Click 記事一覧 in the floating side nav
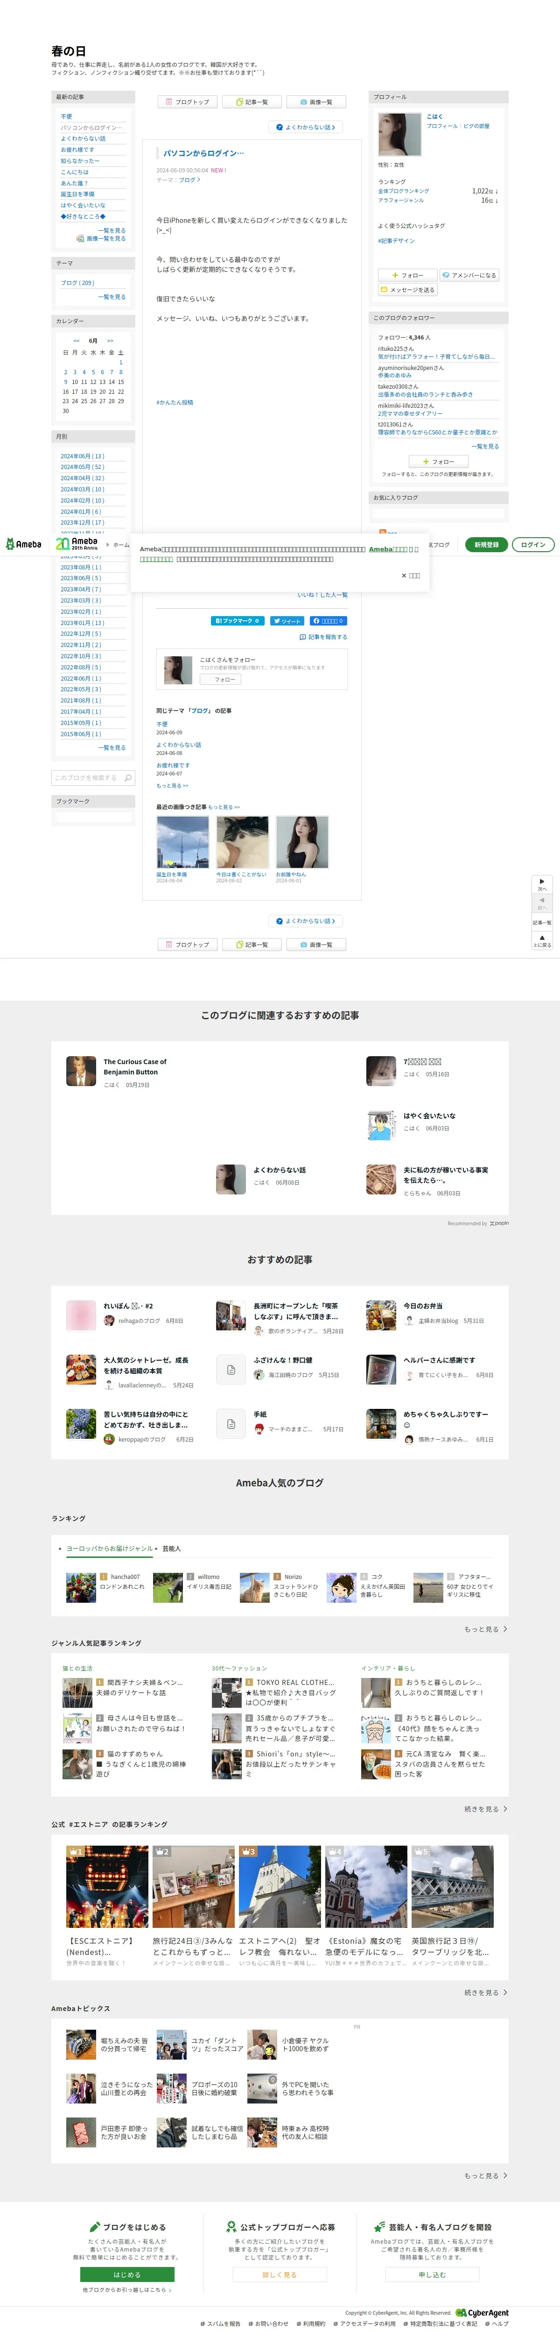Screen dimensions: 560x2331 (542, 922)
